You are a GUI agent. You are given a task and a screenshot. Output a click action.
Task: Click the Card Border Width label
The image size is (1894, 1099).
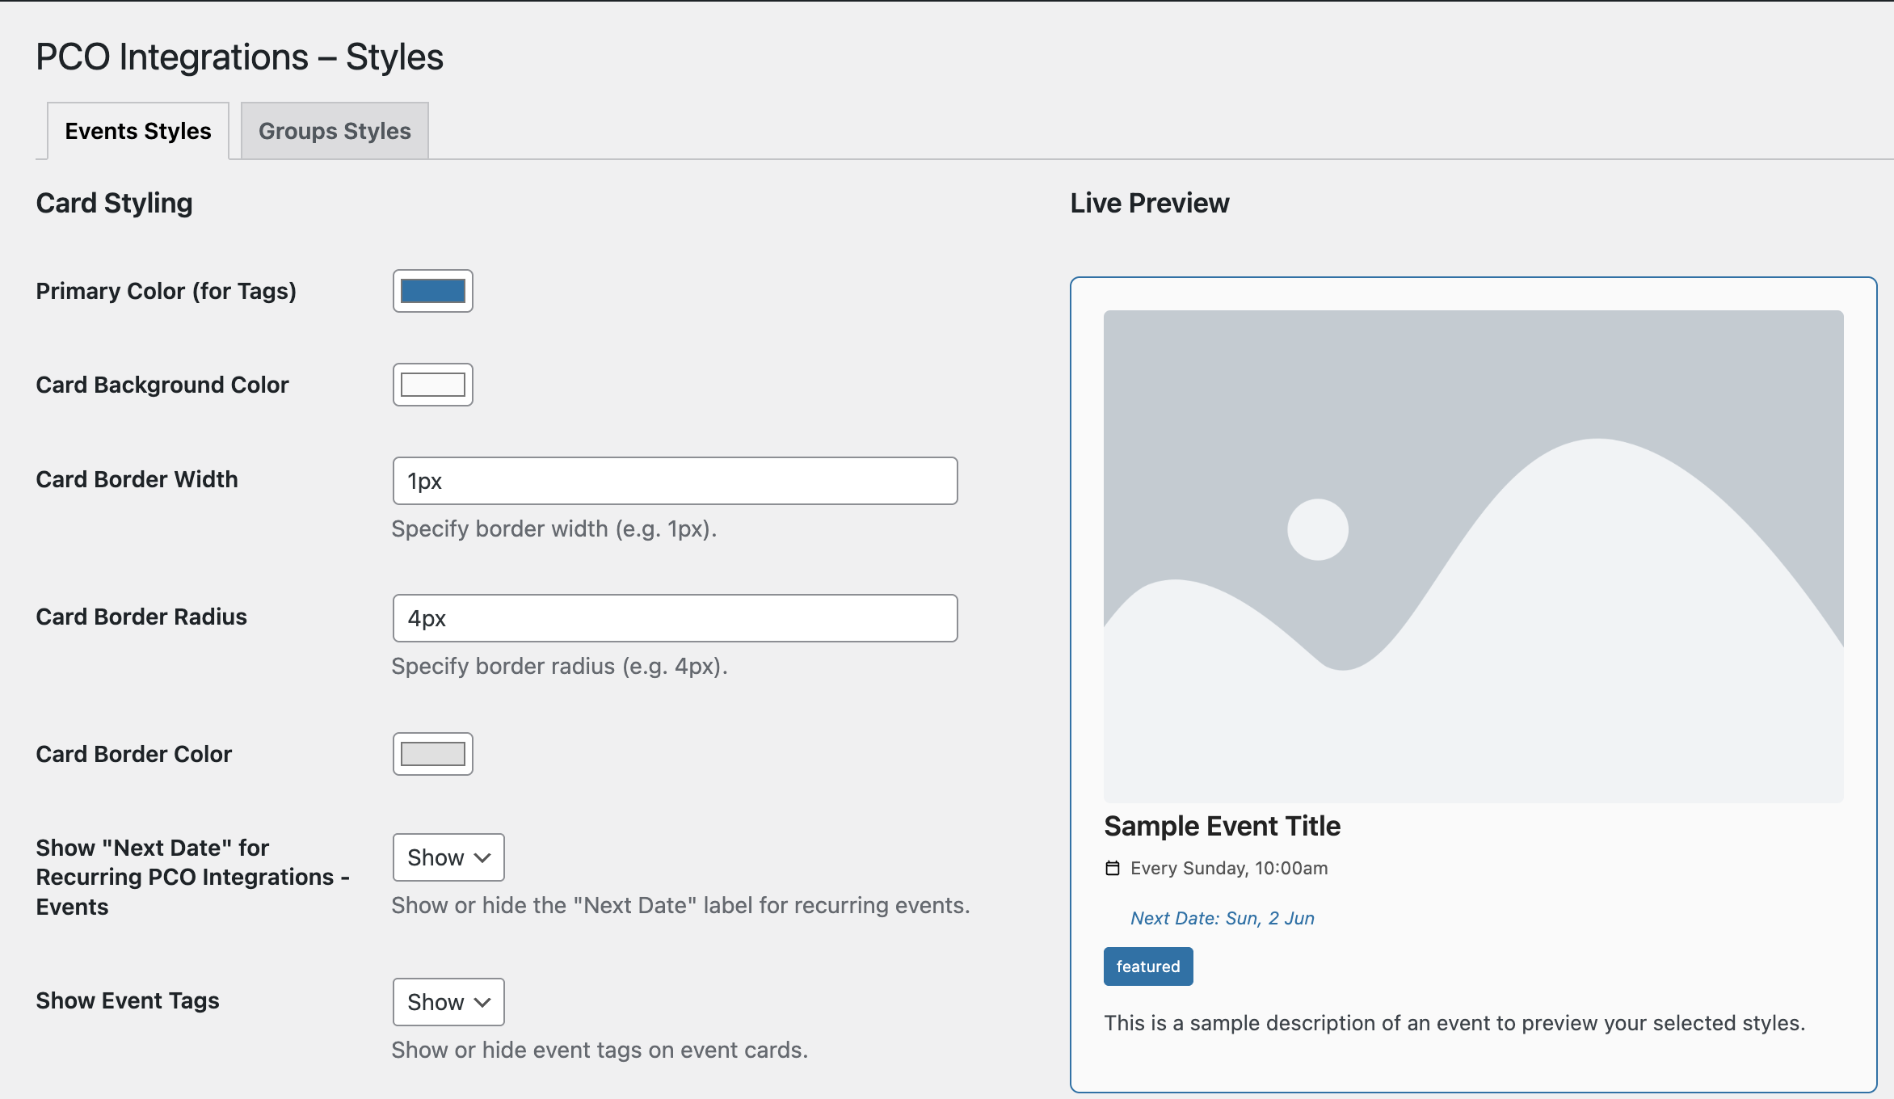[137, 479]
